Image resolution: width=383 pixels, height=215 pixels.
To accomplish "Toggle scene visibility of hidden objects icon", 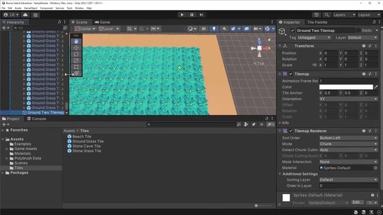I will point(247,29).
